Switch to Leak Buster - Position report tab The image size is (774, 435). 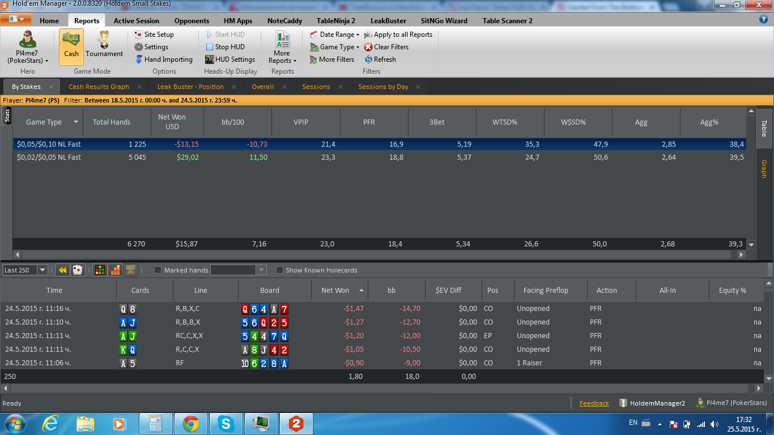[190, 87]
